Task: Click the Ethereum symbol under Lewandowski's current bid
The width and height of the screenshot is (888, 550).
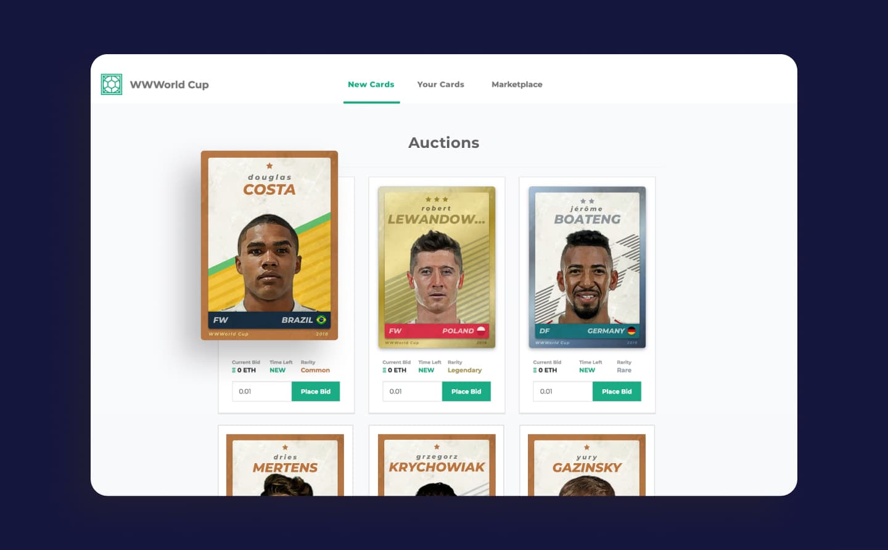Action: [384, 370]
